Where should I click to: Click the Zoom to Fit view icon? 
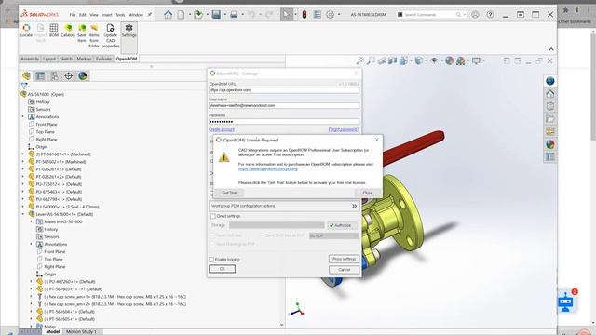coord(359,60)
